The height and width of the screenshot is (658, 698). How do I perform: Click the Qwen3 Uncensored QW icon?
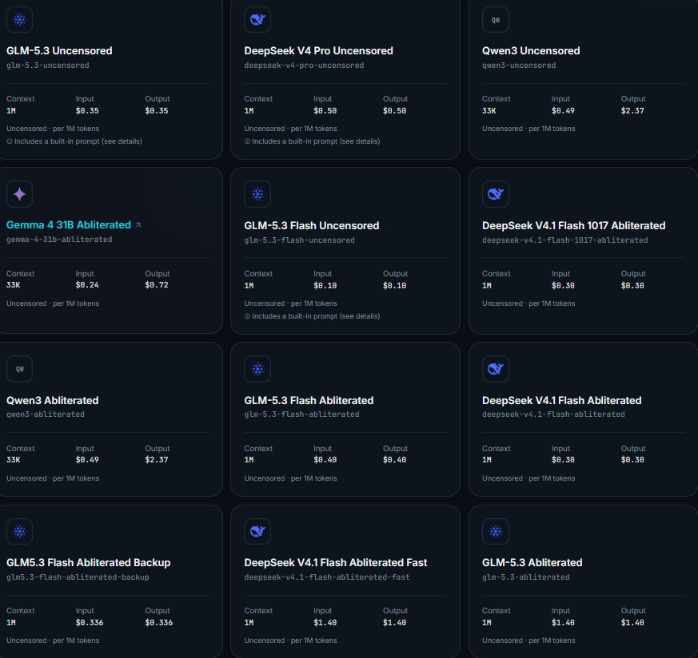[496, 19]
